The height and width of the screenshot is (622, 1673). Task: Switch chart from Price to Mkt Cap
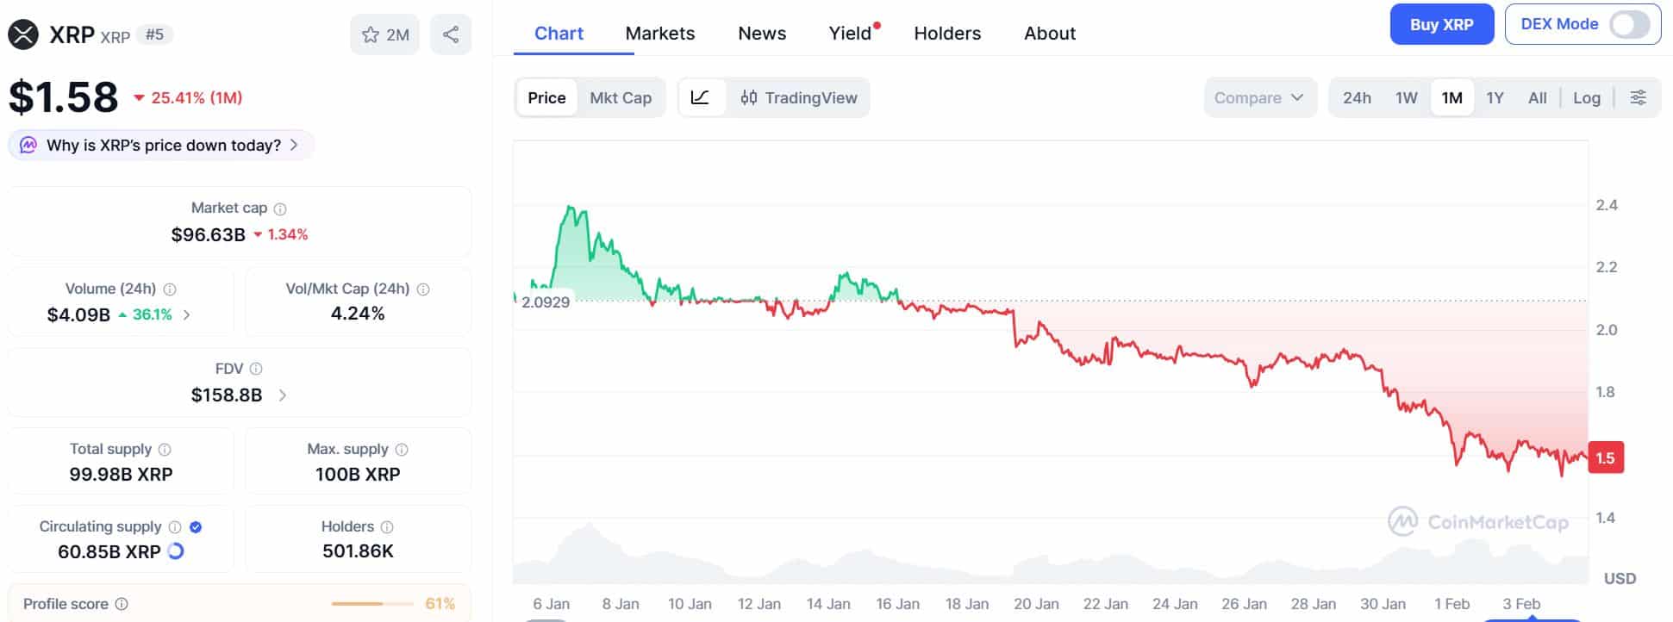pyautogui.click(x=621, y=97)
